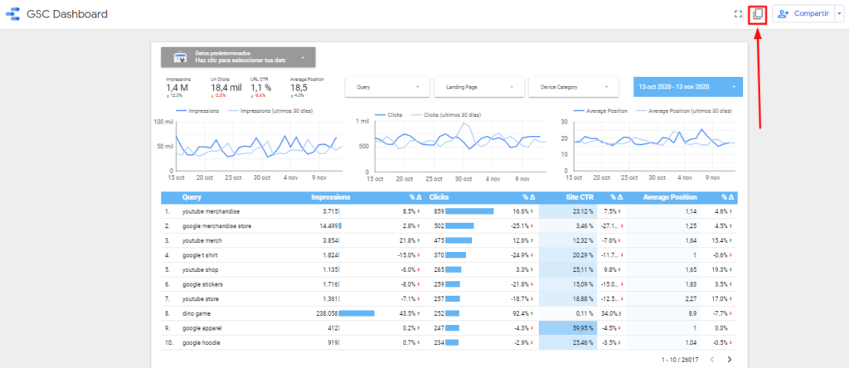This screenshot has width=849, height=368.
Task: Toggle Clicks legend in middle chart
Action: (x=388, y=115)
